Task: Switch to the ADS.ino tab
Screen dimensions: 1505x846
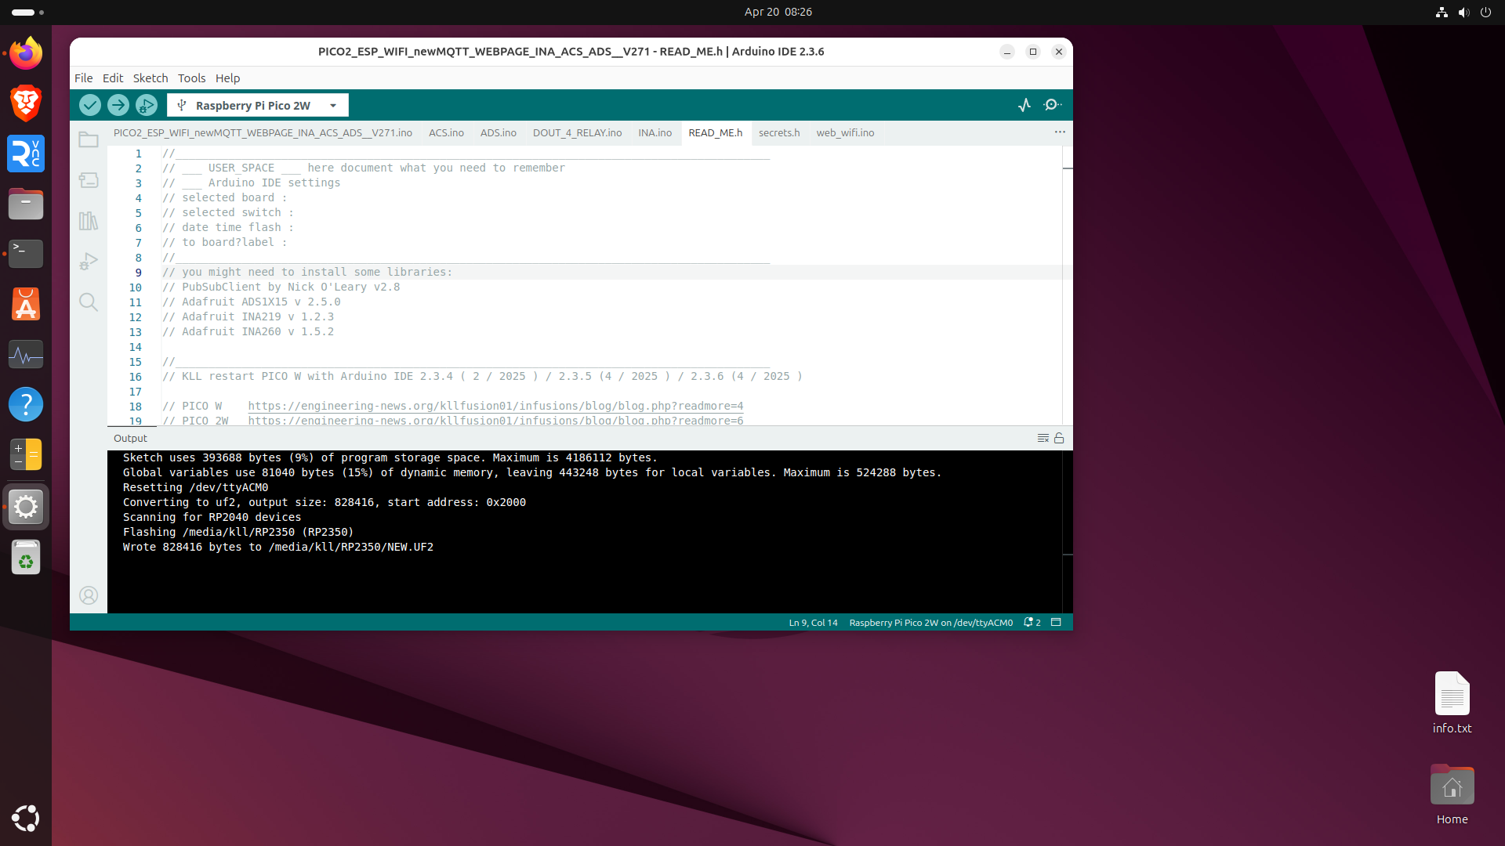Action: tap(499, 133)
